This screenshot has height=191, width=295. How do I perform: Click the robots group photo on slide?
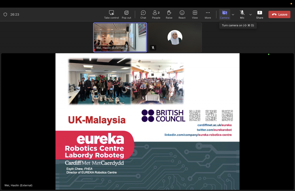click(x=99, y=81)
